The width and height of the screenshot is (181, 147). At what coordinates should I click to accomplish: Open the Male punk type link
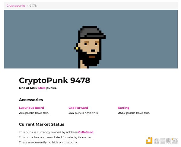[42, 88]
